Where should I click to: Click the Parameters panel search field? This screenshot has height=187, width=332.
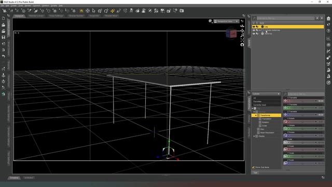coord(306,94)
